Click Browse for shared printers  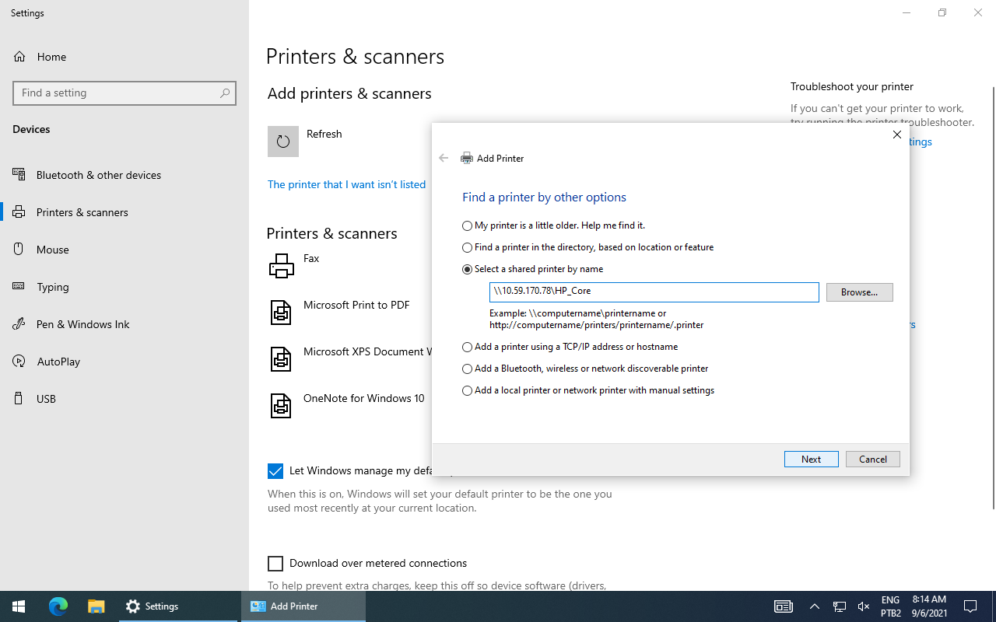pos(859,292)
